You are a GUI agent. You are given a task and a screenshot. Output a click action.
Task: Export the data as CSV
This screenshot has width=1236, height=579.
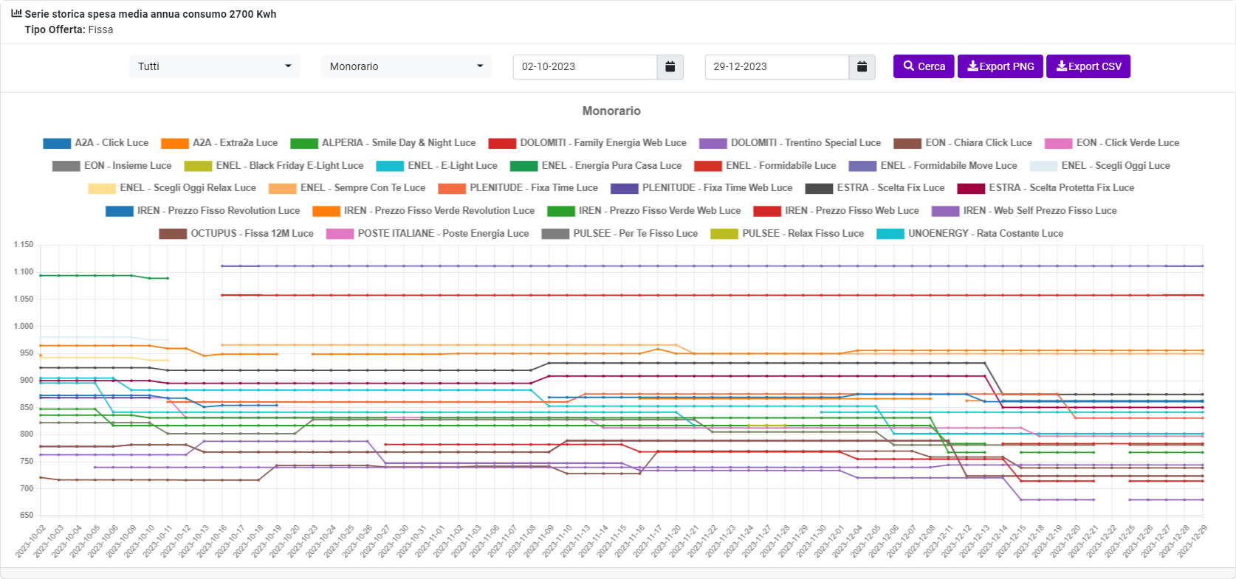1088,66
